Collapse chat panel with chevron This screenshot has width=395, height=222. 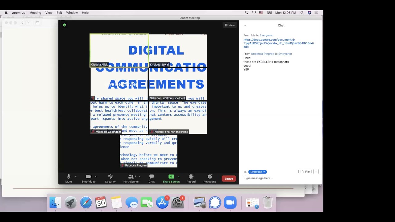245,25
